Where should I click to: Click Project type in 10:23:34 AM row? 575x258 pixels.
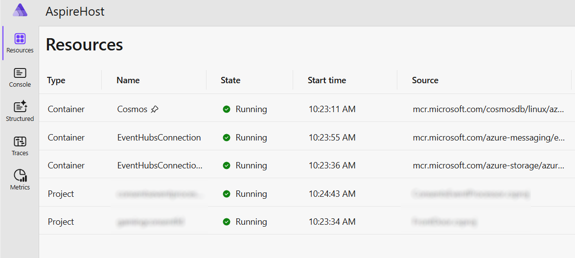click(61, 222)
